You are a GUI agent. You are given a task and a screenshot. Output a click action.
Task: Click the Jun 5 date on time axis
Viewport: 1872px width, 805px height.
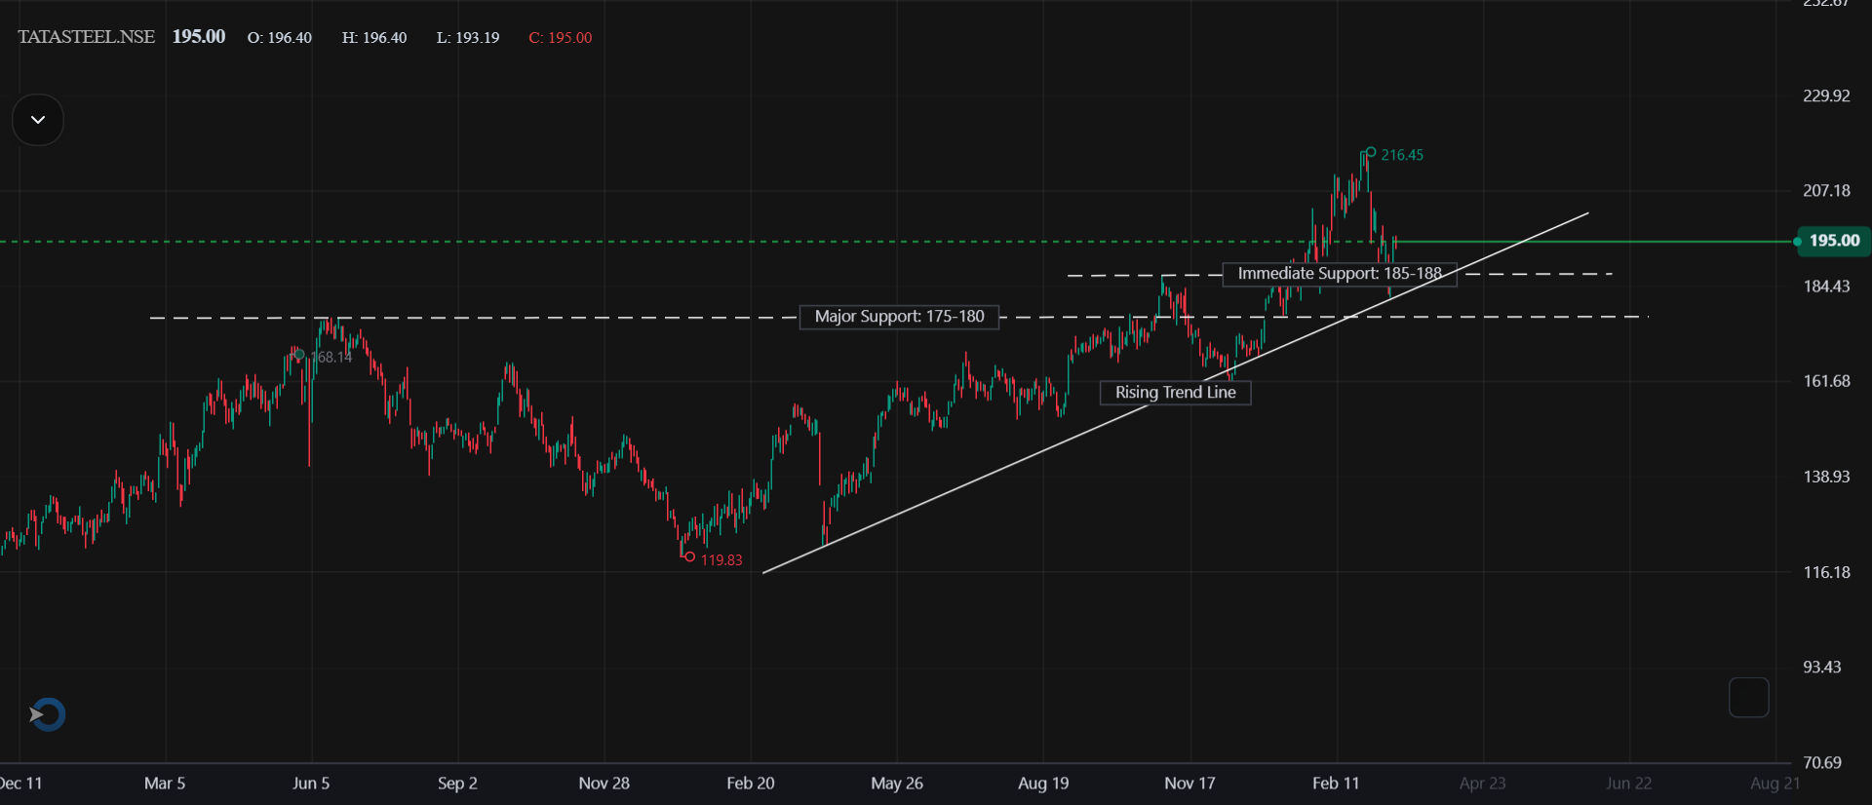[311, 784]
